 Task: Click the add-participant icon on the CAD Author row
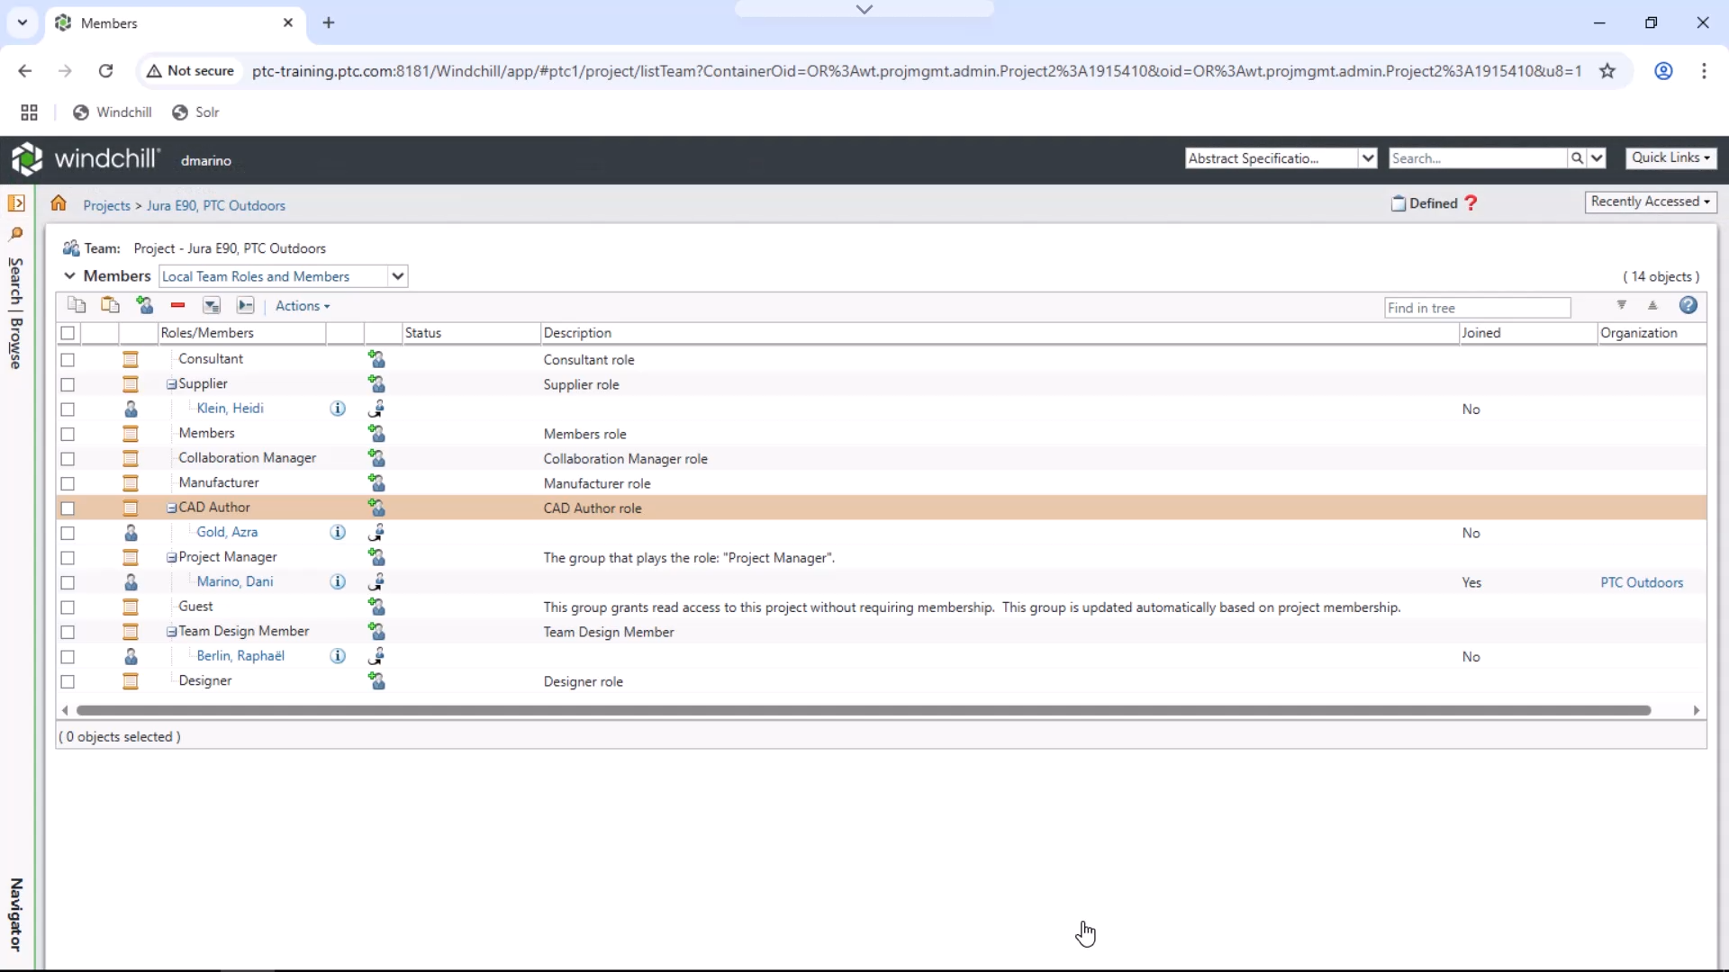click(376, 508)
